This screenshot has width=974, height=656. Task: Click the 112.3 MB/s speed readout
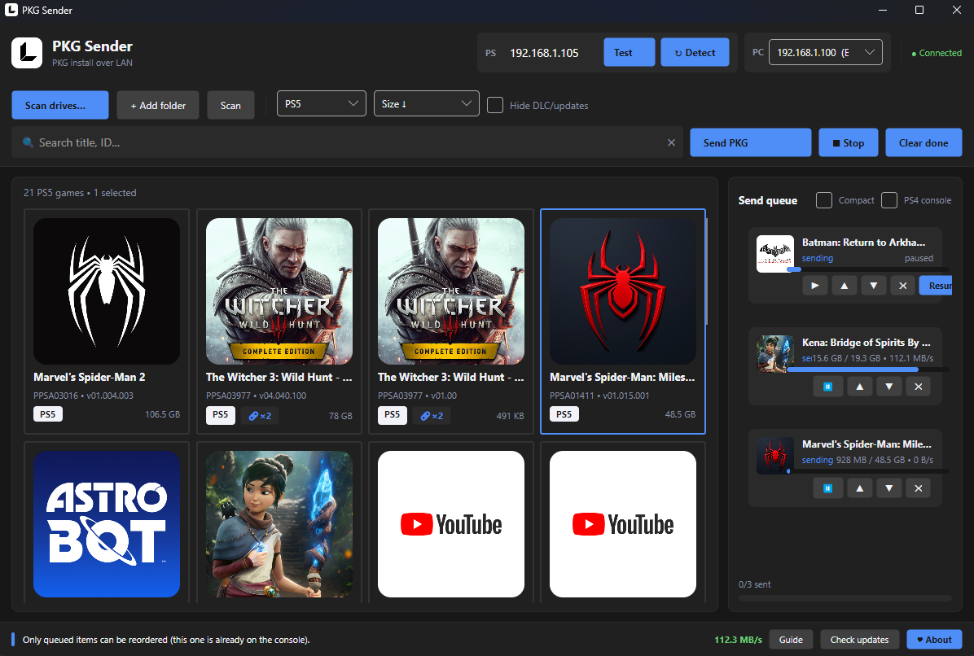click(738, 639)
